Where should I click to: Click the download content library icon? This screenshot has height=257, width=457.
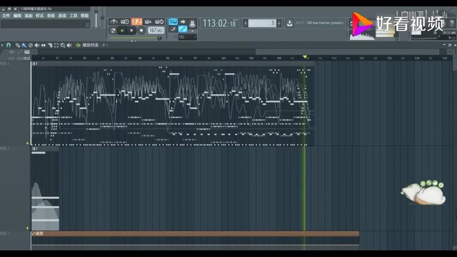pyautogui.click(x=290, y=23)
